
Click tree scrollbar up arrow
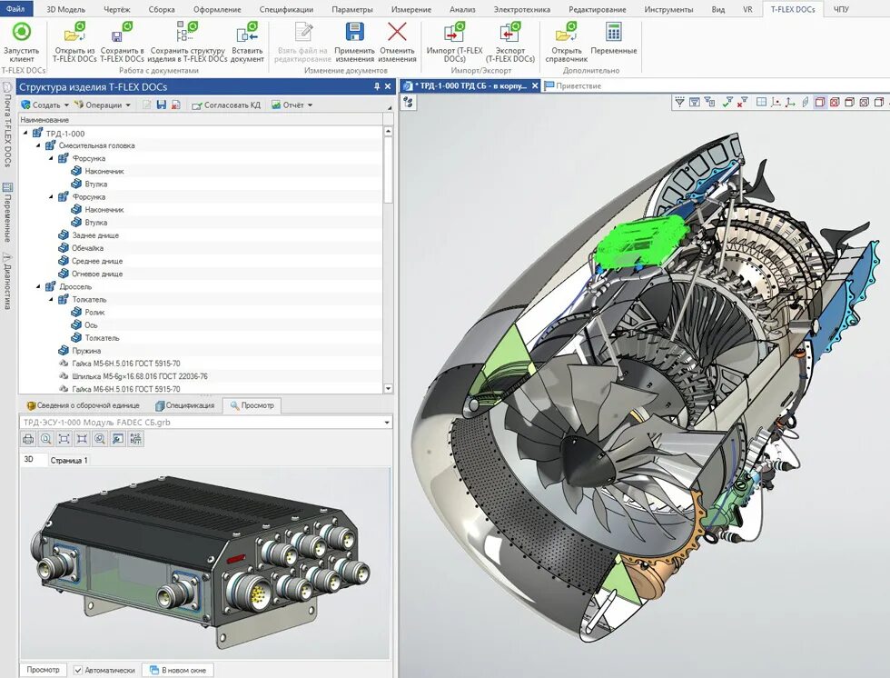(x=389, y=131)
